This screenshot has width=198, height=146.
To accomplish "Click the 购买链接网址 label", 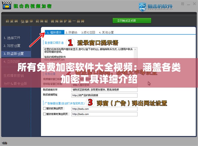I will click(50, 95).
